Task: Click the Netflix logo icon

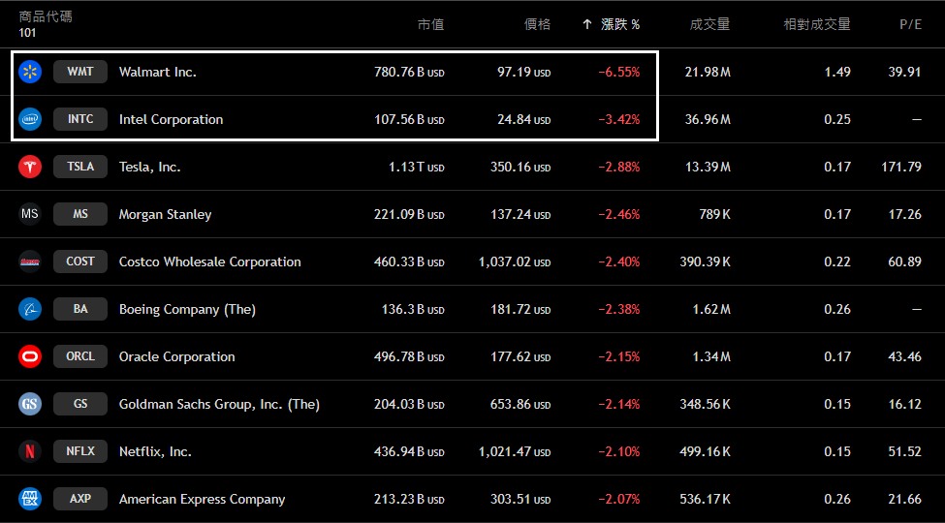Action: [30, 451]
